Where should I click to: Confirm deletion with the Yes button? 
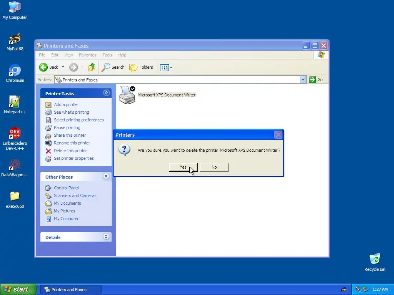183,167
